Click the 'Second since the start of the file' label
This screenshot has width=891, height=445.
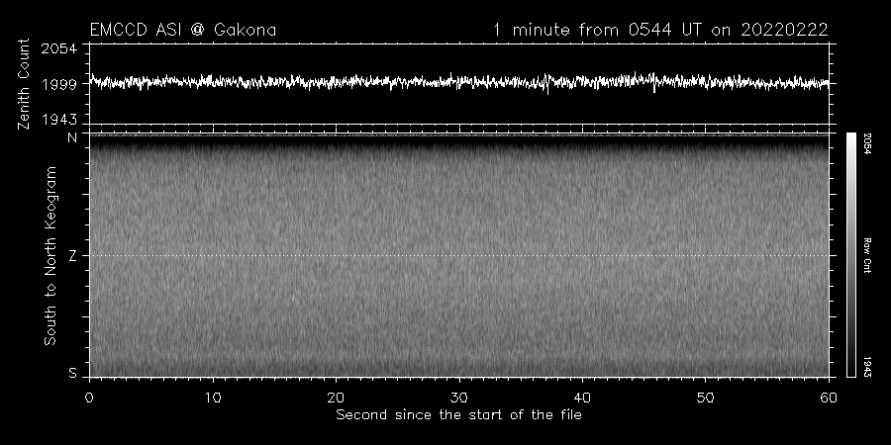point(459,415)
